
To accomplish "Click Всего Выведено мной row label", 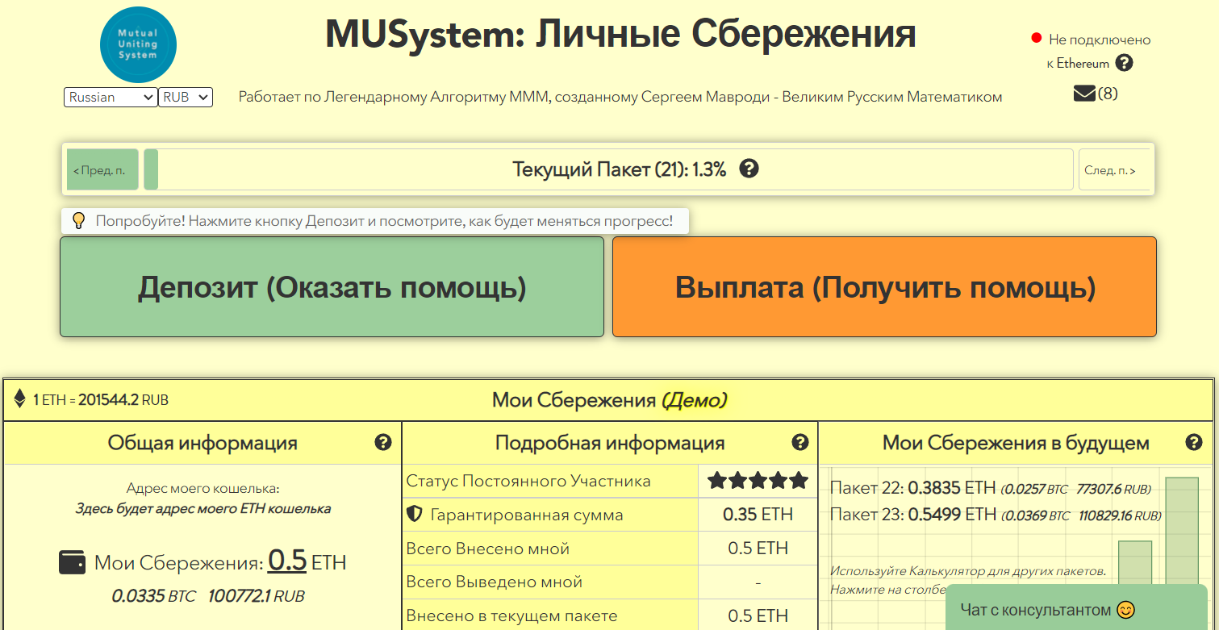I will pos(495,582).
